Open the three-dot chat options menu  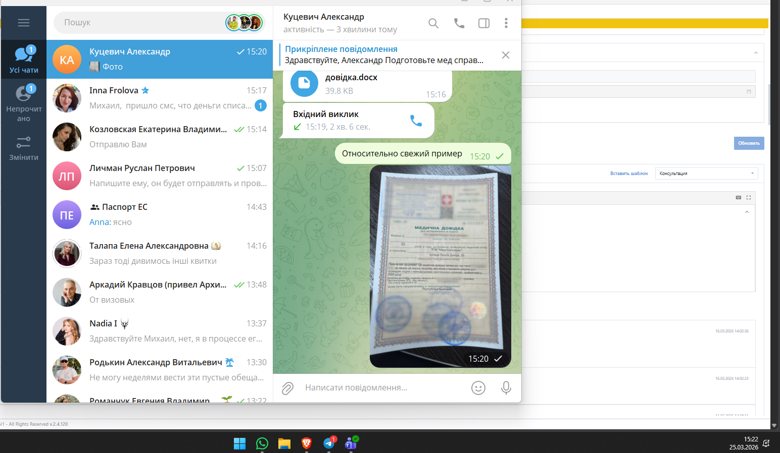[x=506, y=23]
